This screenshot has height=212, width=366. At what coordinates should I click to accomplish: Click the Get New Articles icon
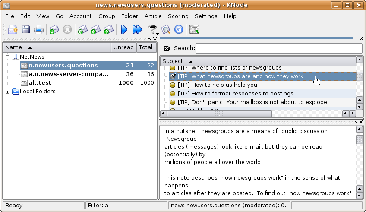(54, 30)
